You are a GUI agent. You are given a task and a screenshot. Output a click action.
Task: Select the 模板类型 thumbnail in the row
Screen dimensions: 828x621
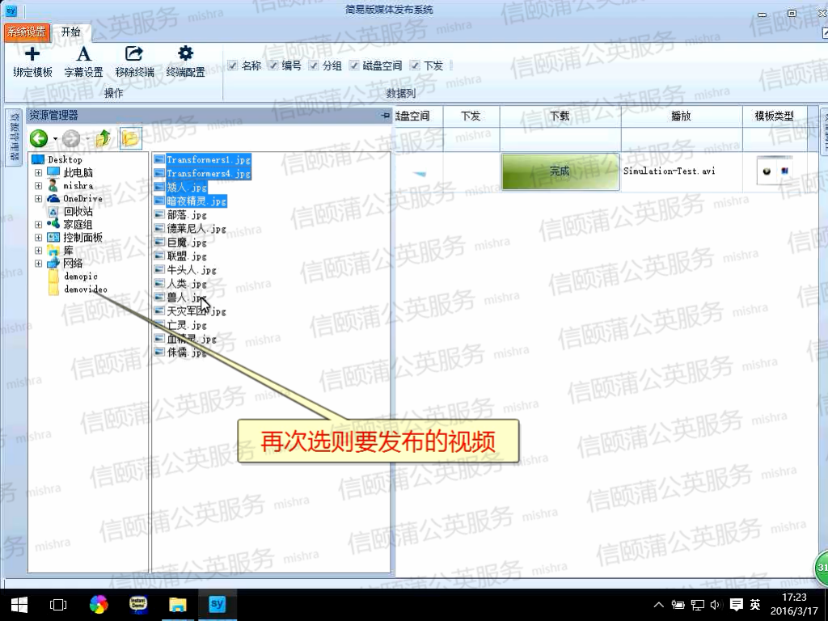pos(774,171)
